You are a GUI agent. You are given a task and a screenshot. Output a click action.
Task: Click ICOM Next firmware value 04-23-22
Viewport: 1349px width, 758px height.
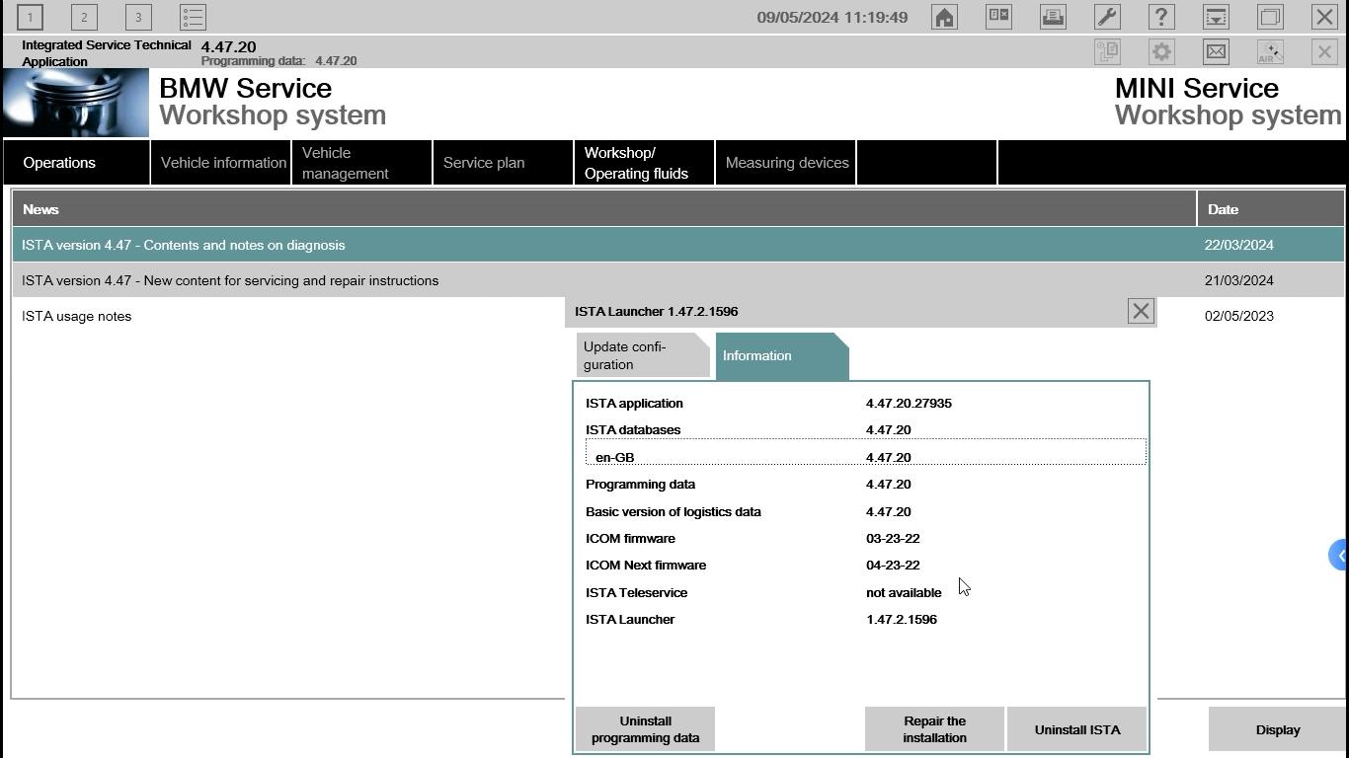click(893, 565)
